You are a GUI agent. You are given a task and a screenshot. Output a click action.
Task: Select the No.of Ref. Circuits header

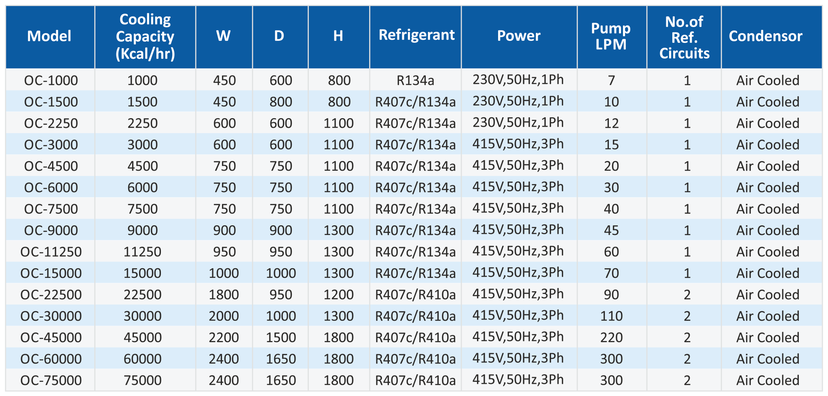click(x=684, y=37)
